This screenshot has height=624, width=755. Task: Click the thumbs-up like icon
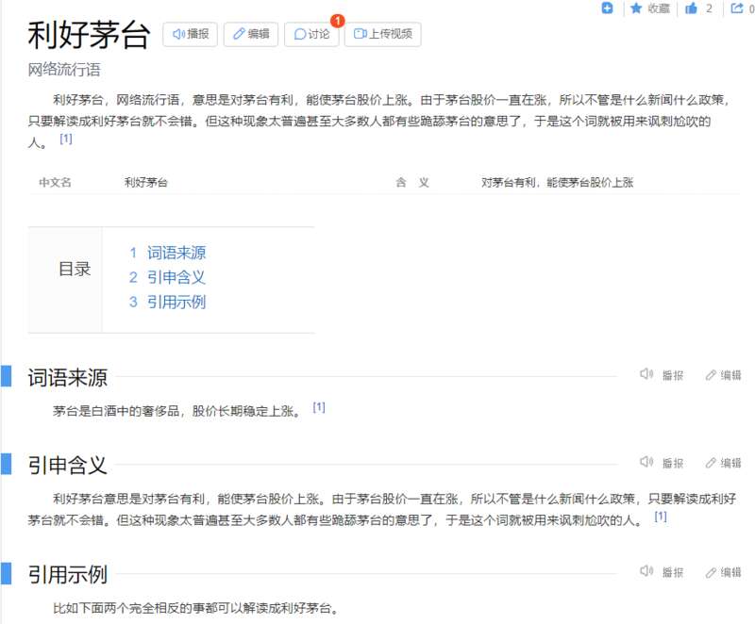691,8
